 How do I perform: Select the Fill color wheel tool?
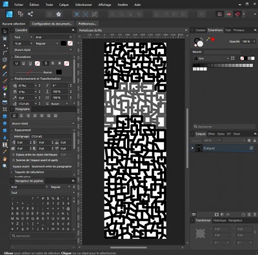tap(5, 88)
